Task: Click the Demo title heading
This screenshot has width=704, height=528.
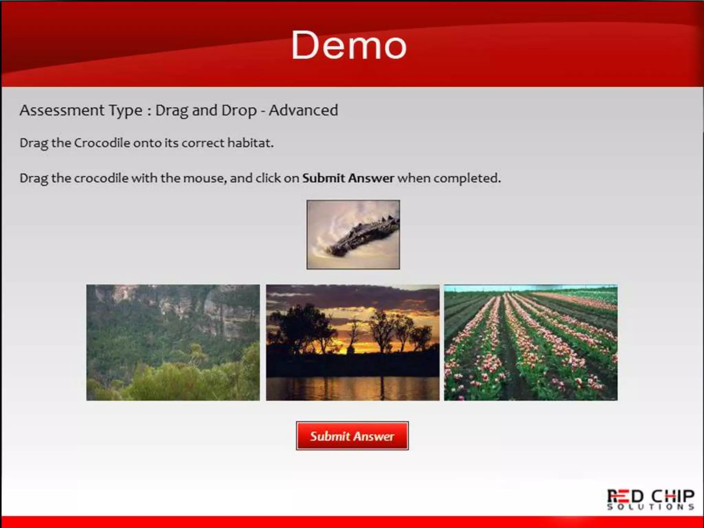Action: pos(349,45)
